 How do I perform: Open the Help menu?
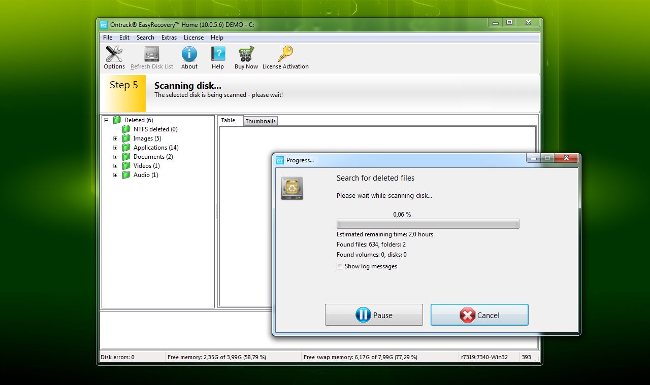tap(217, 38)
